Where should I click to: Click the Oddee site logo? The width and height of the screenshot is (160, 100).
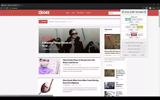[43, 12]
